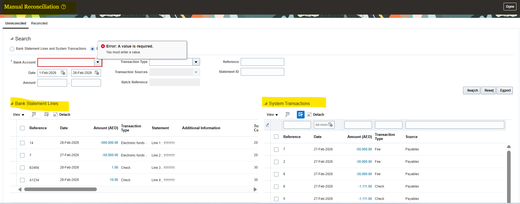This screenshot has width=520, height=204.
Task: Click the Done button
Action: click(510, 7)
